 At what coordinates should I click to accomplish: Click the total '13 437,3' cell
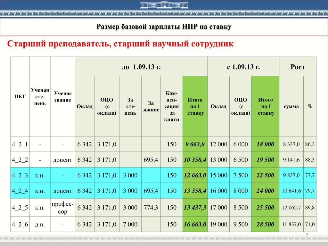195,208
